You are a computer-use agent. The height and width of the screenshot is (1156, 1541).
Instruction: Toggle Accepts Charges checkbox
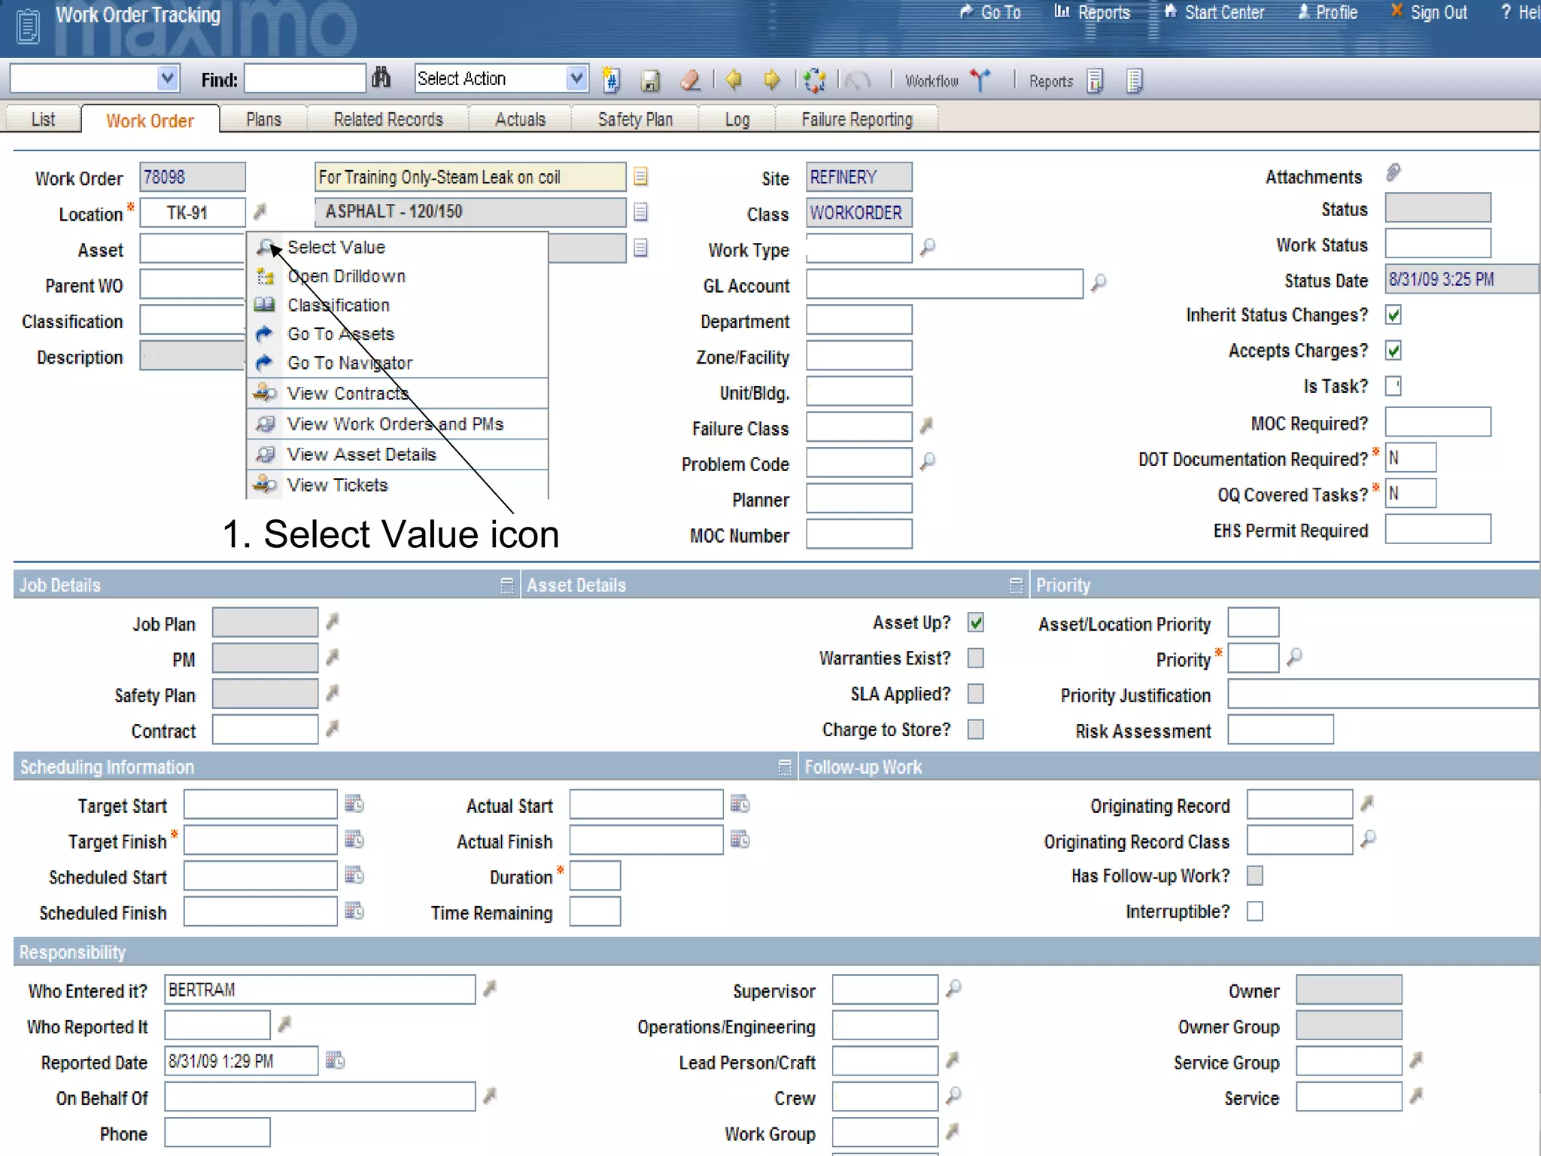tap(1394, 350)
